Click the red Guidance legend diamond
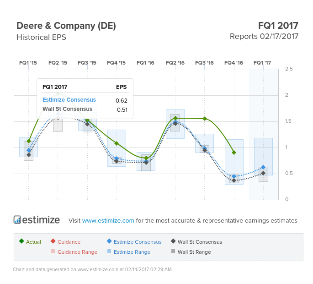Image resolution: width=313 pixels, height=284 pixels. pos(53,241)
